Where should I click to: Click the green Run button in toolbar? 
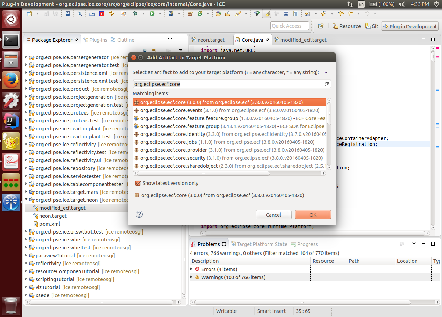[x=152, y=14]
